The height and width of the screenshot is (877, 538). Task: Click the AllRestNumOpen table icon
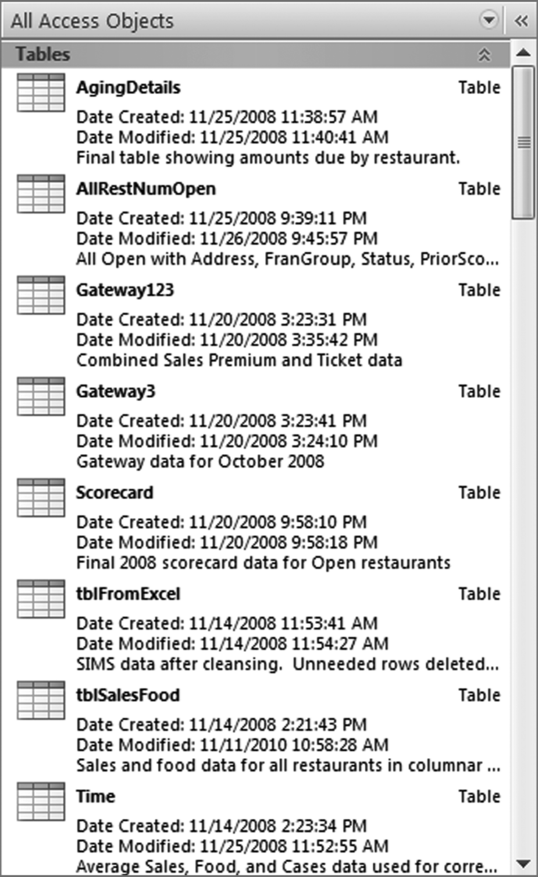tap(41, 194)
